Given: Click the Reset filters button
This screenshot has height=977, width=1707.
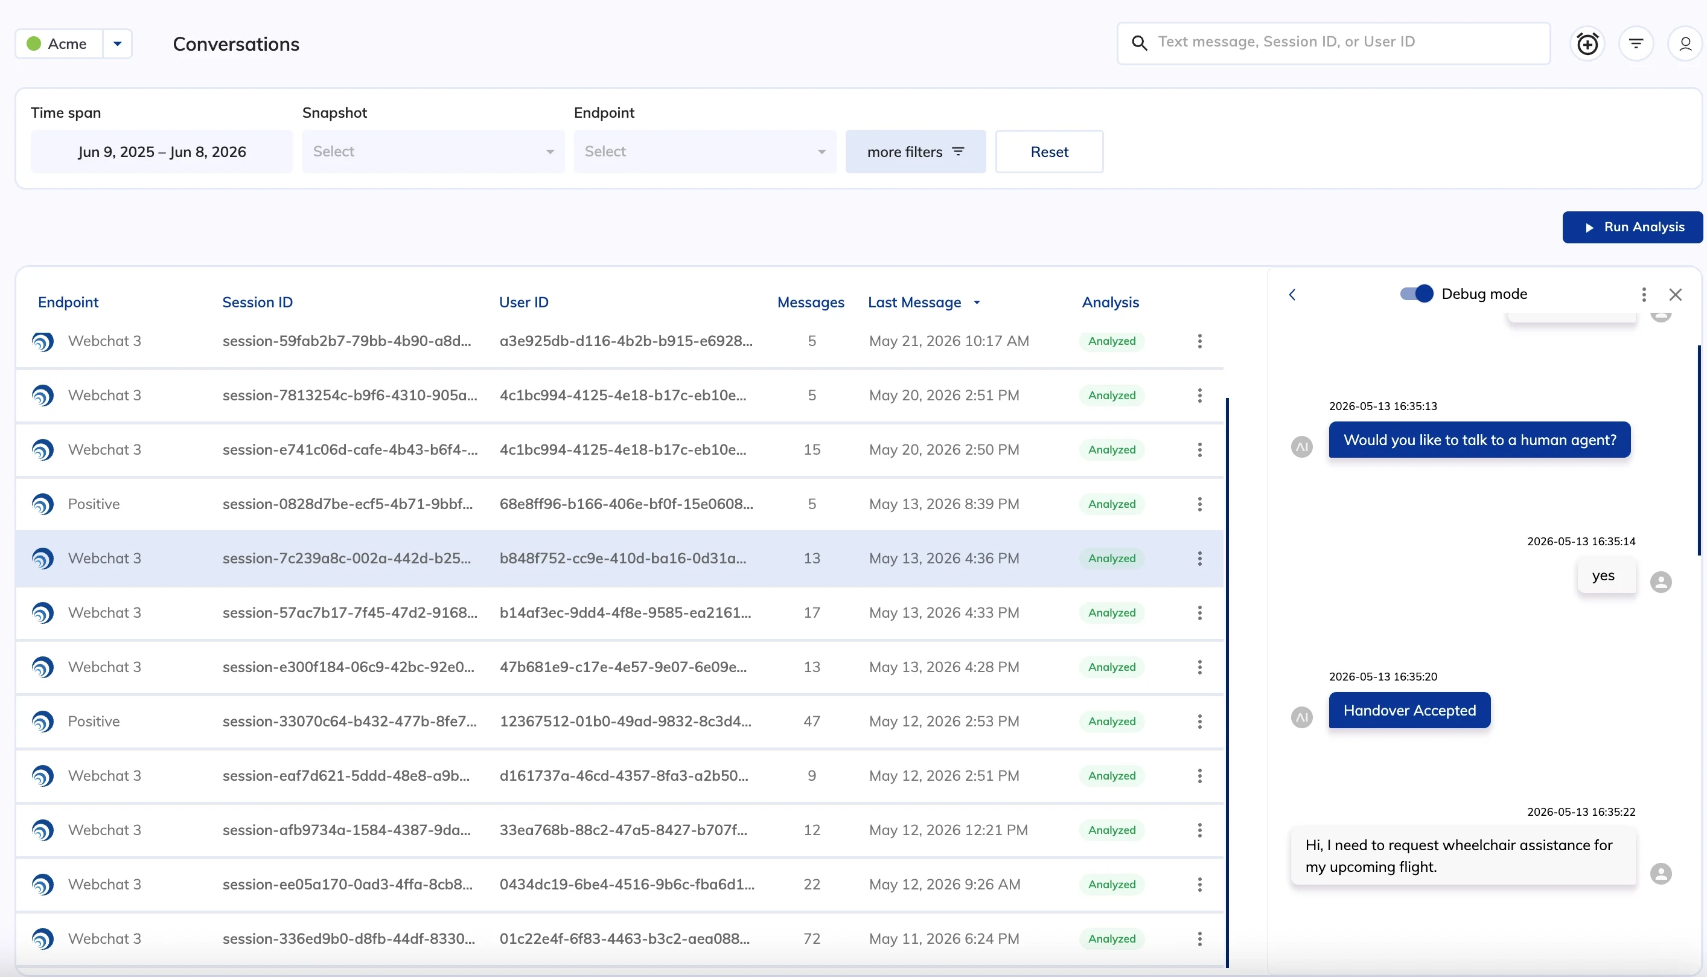Looking at the screenshot, I should pos(1050,152).
